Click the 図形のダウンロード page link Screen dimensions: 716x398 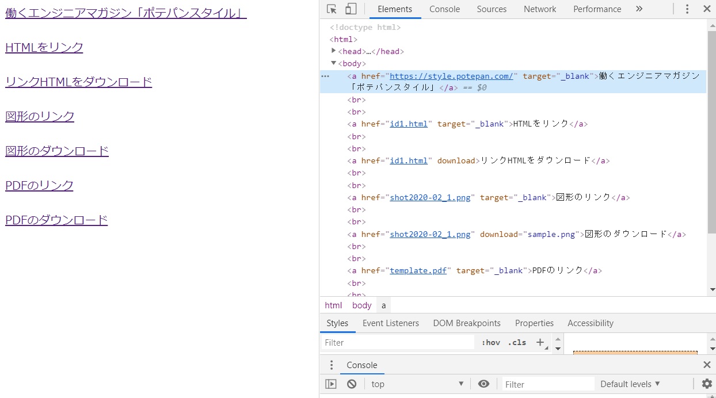click(x=57, y=151)
